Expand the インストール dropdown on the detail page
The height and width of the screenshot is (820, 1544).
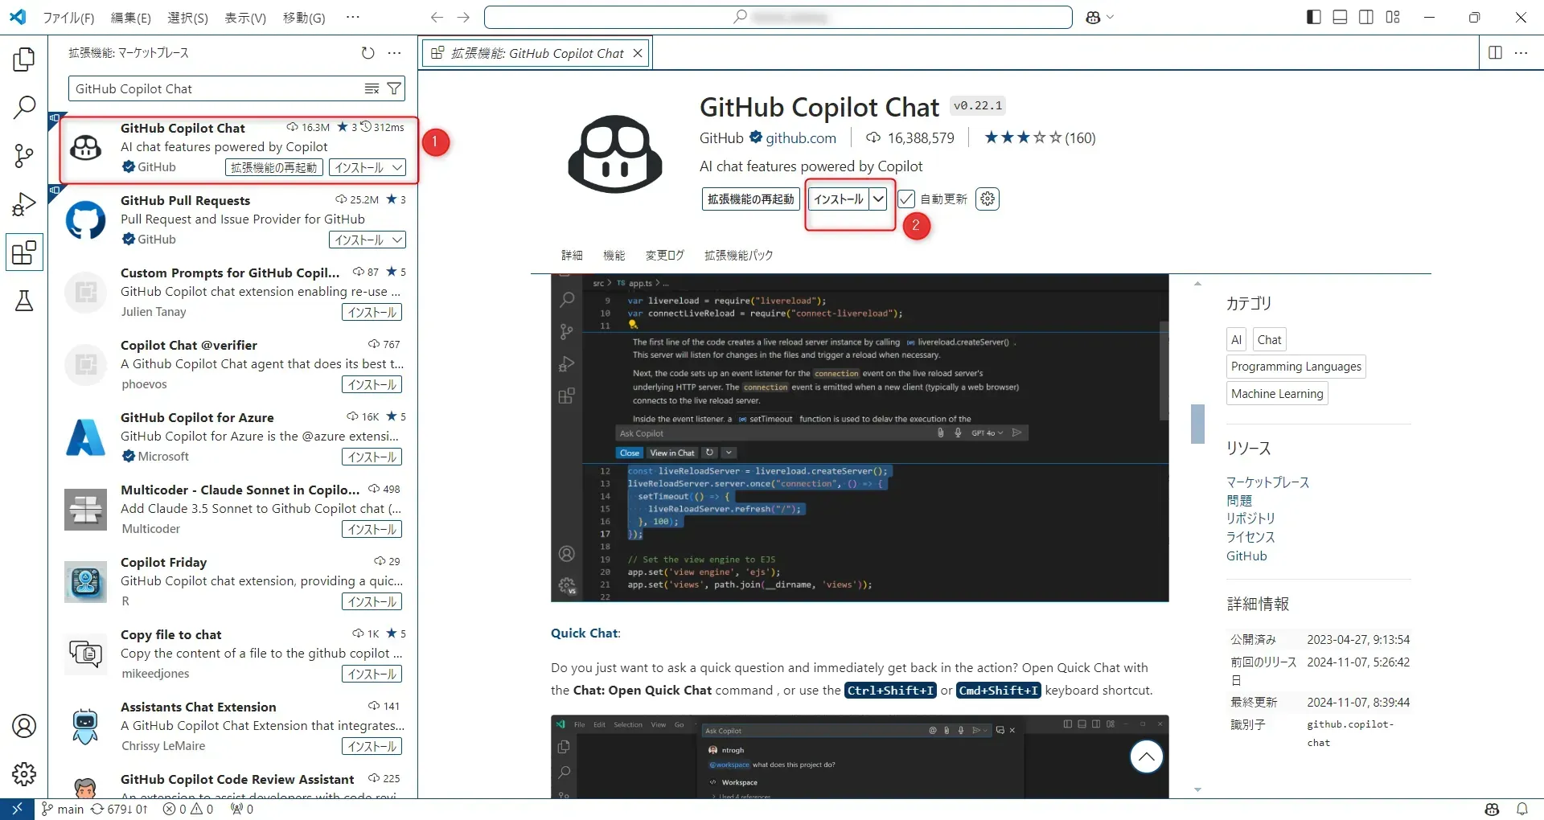880,199
